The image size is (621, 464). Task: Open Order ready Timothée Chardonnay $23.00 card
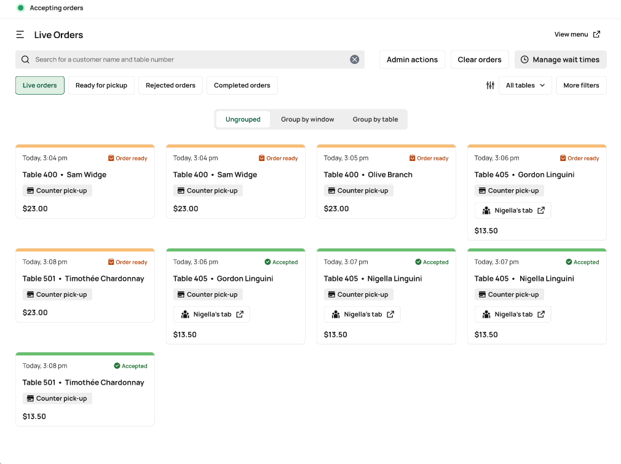click(85, 285)
